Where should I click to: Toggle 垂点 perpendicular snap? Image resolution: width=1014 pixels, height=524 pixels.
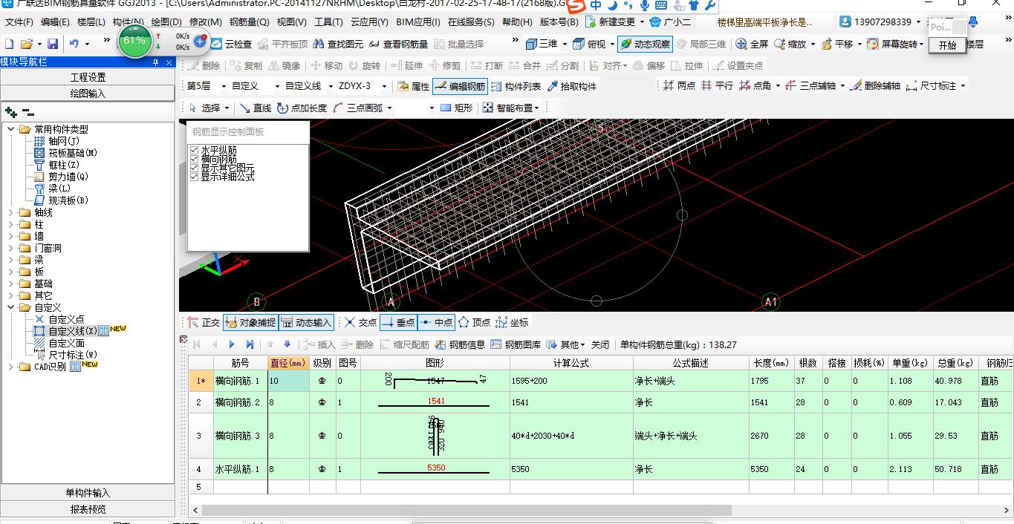397,323
